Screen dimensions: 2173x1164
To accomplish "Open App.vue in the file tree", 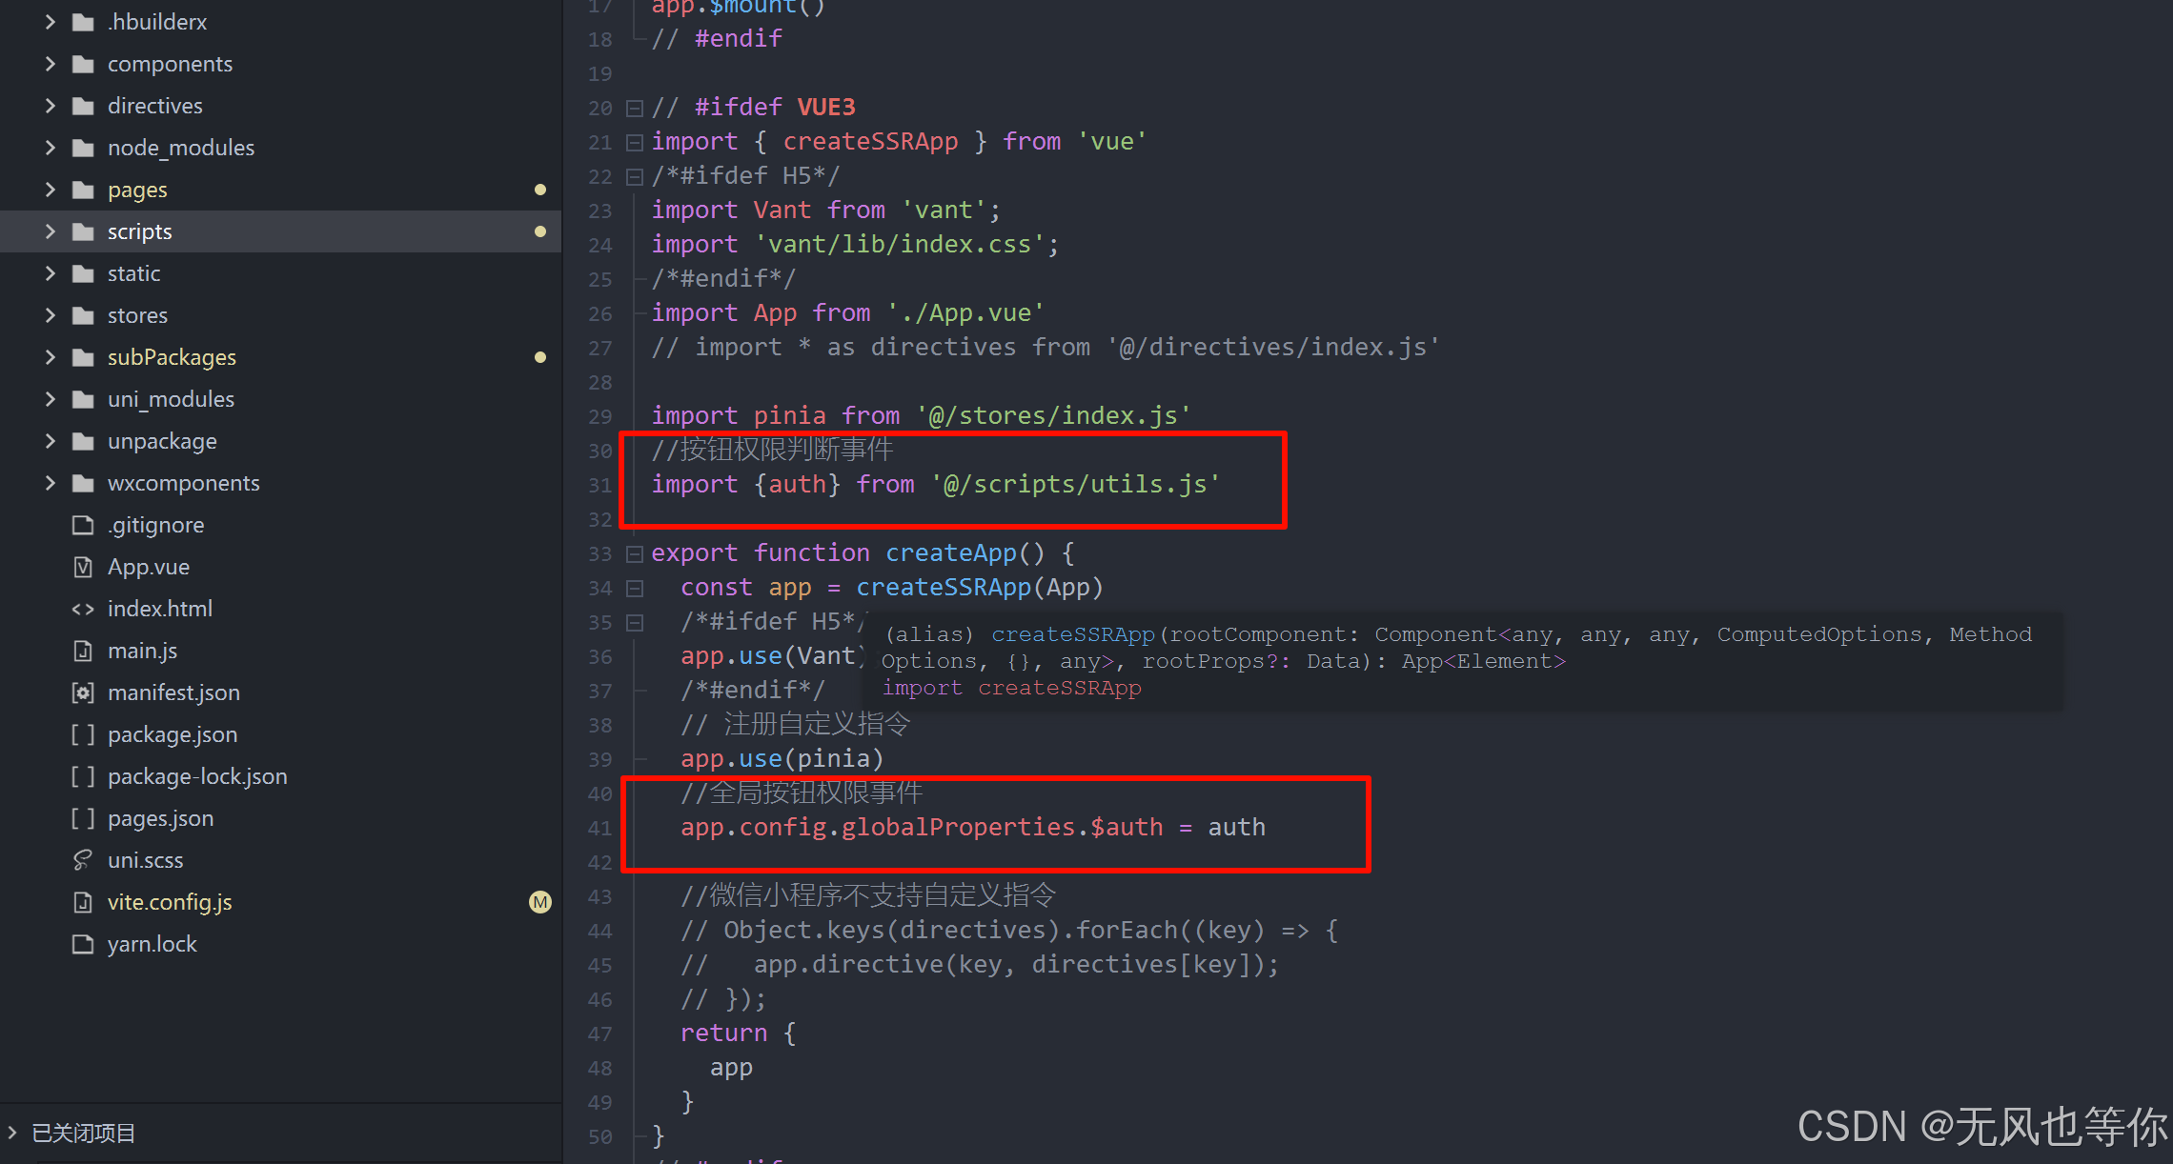I will [x=149, y=567].
